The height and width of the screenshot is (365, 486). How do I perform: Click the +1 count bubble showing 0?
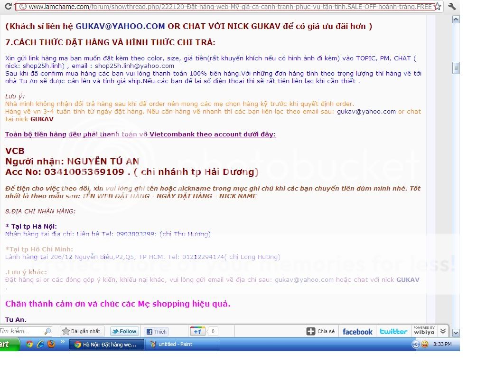[x=213, y=331]
